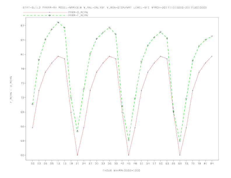Click the vertical axis title F_MEAN | O_MEAN
Screen dimensions: 231x178
tap(11, 90)
